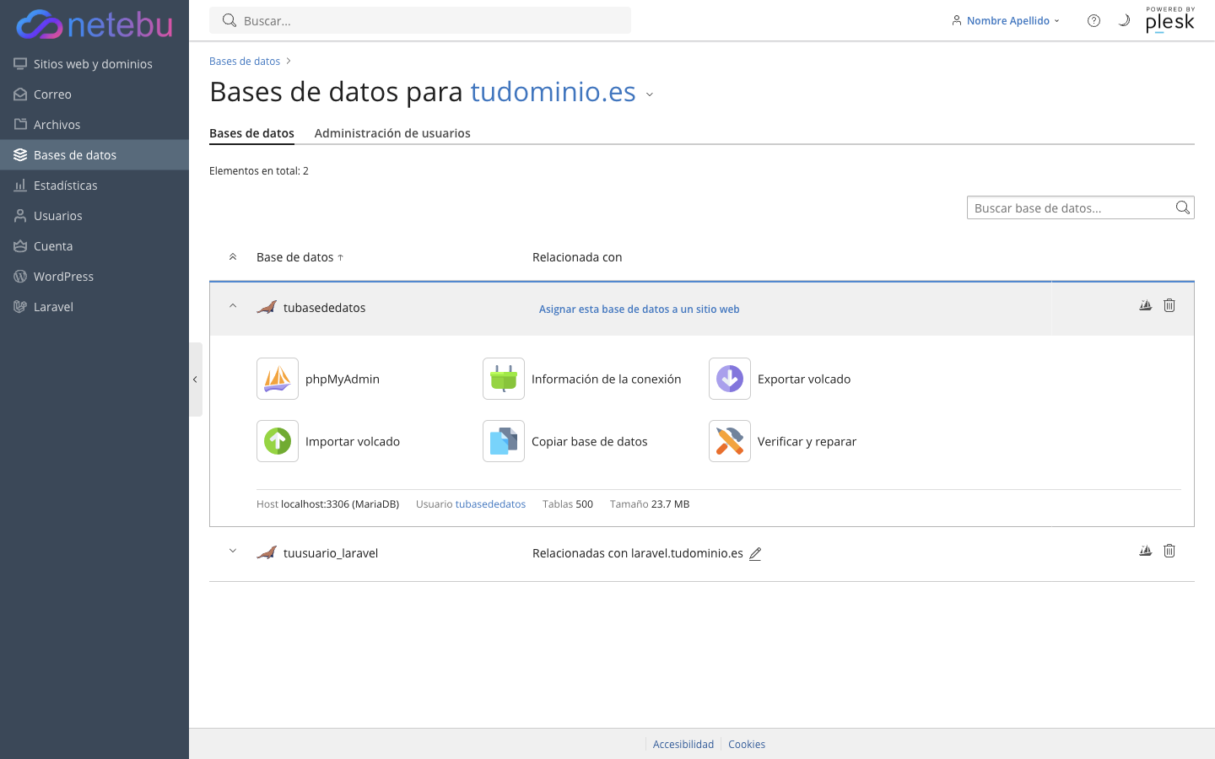Click the Bases de datos breadcrumb link
The image size is (1215, 759).
[245, 61]
